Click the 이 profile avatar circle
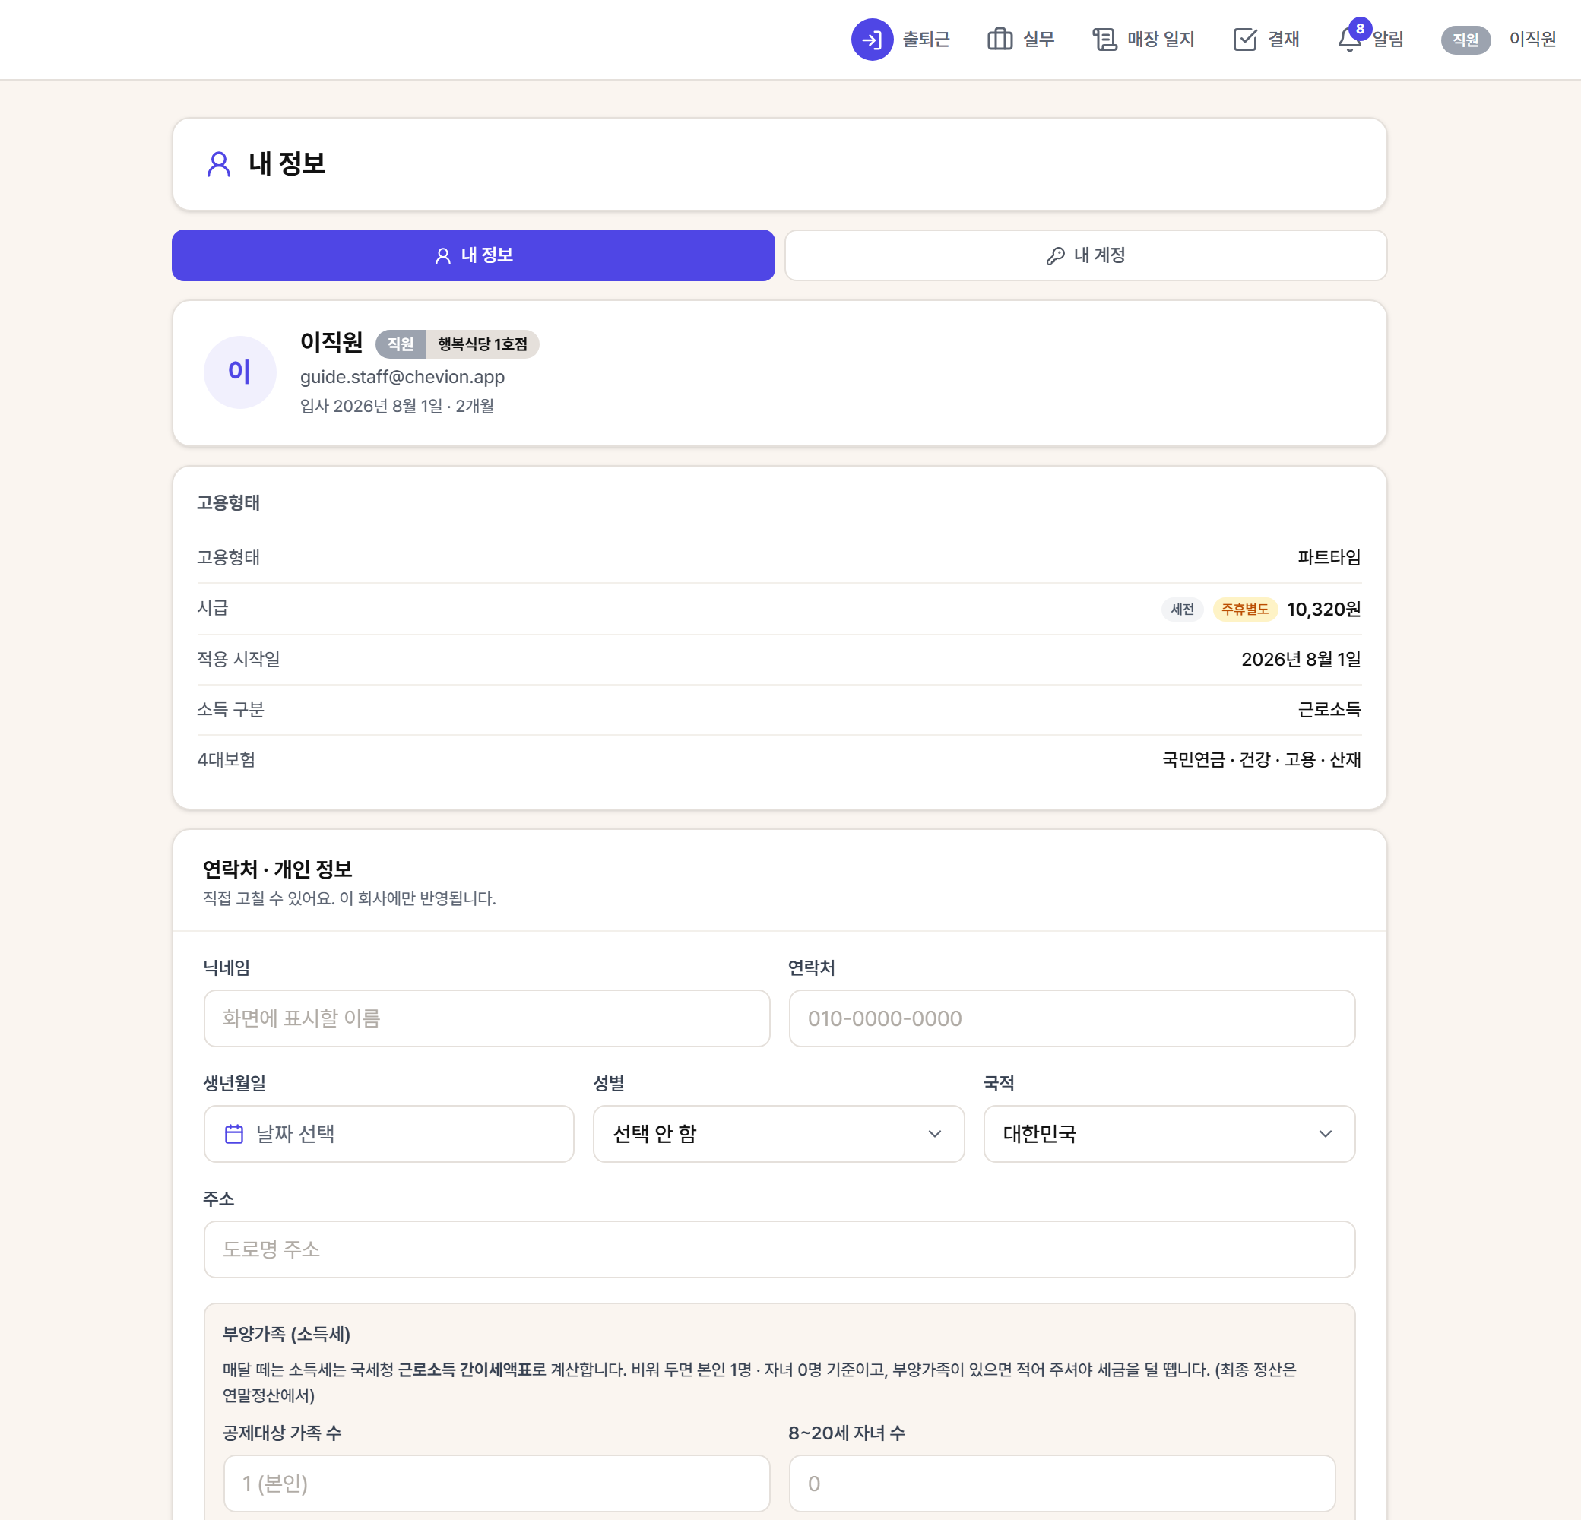The width and height of the screenshot is (1581, 1520). tap(239, 372)
